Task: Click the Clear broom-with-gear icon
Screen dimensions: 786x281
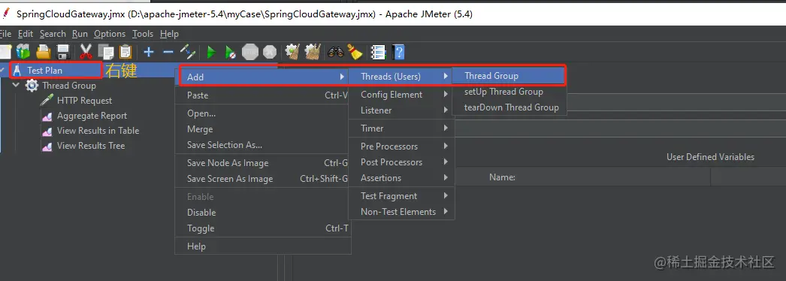Action: pos(292,52)
